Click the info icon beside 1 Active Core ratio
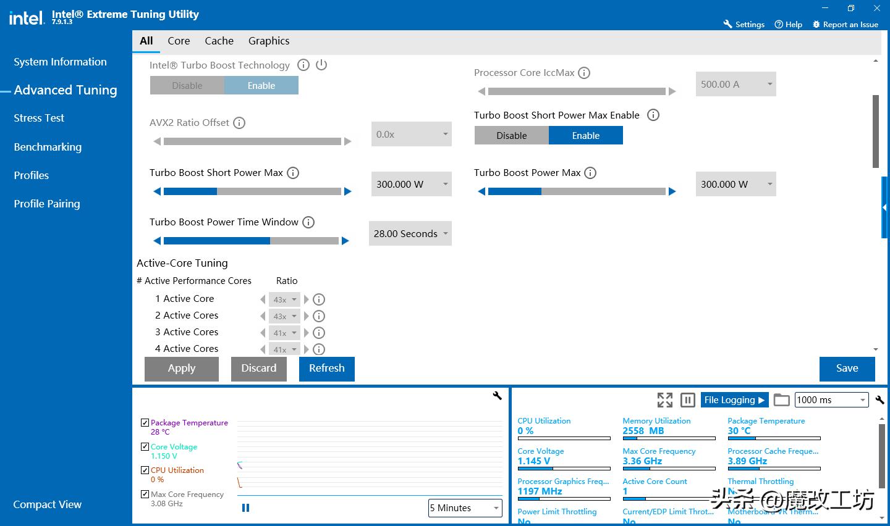The height and width of the screenshot is (526, 890). coord(319,299)
